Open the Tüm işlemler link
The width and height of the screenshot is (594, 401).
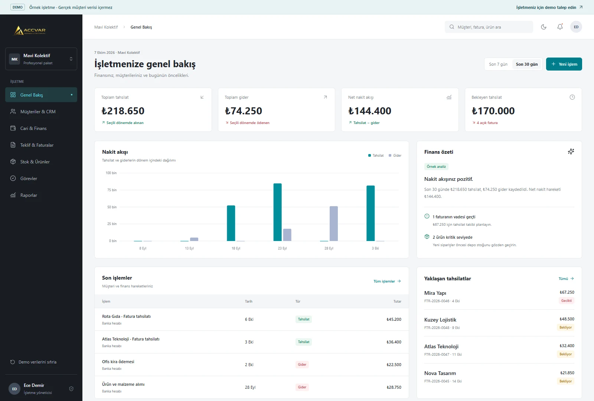(x=387, y=281)
